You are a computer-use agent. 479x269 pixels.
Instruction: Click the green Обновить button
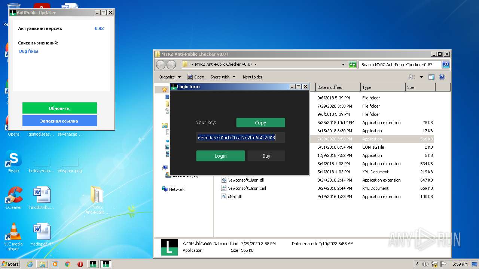pos(60,108)
